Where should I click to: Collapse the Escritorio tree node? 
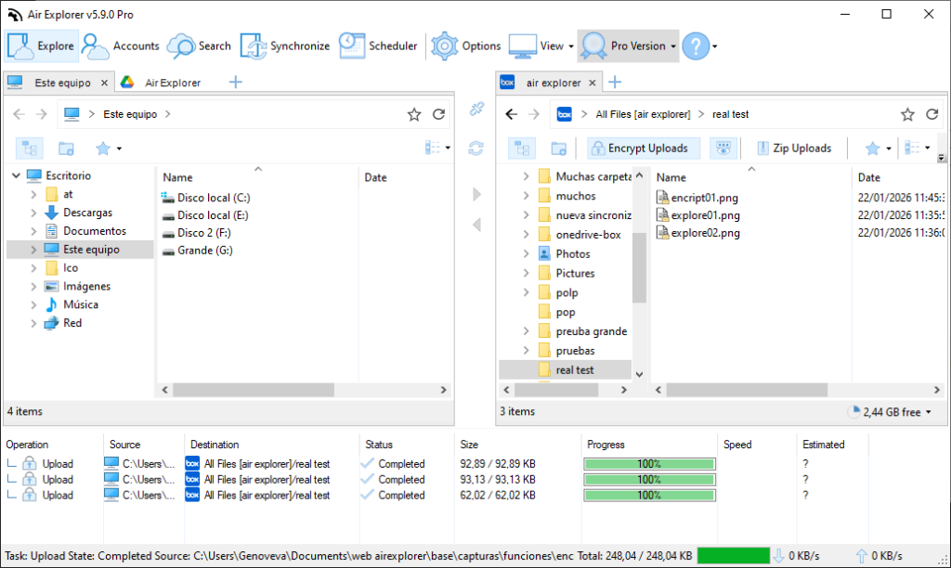pyautogui.click(x=15, y=175)
